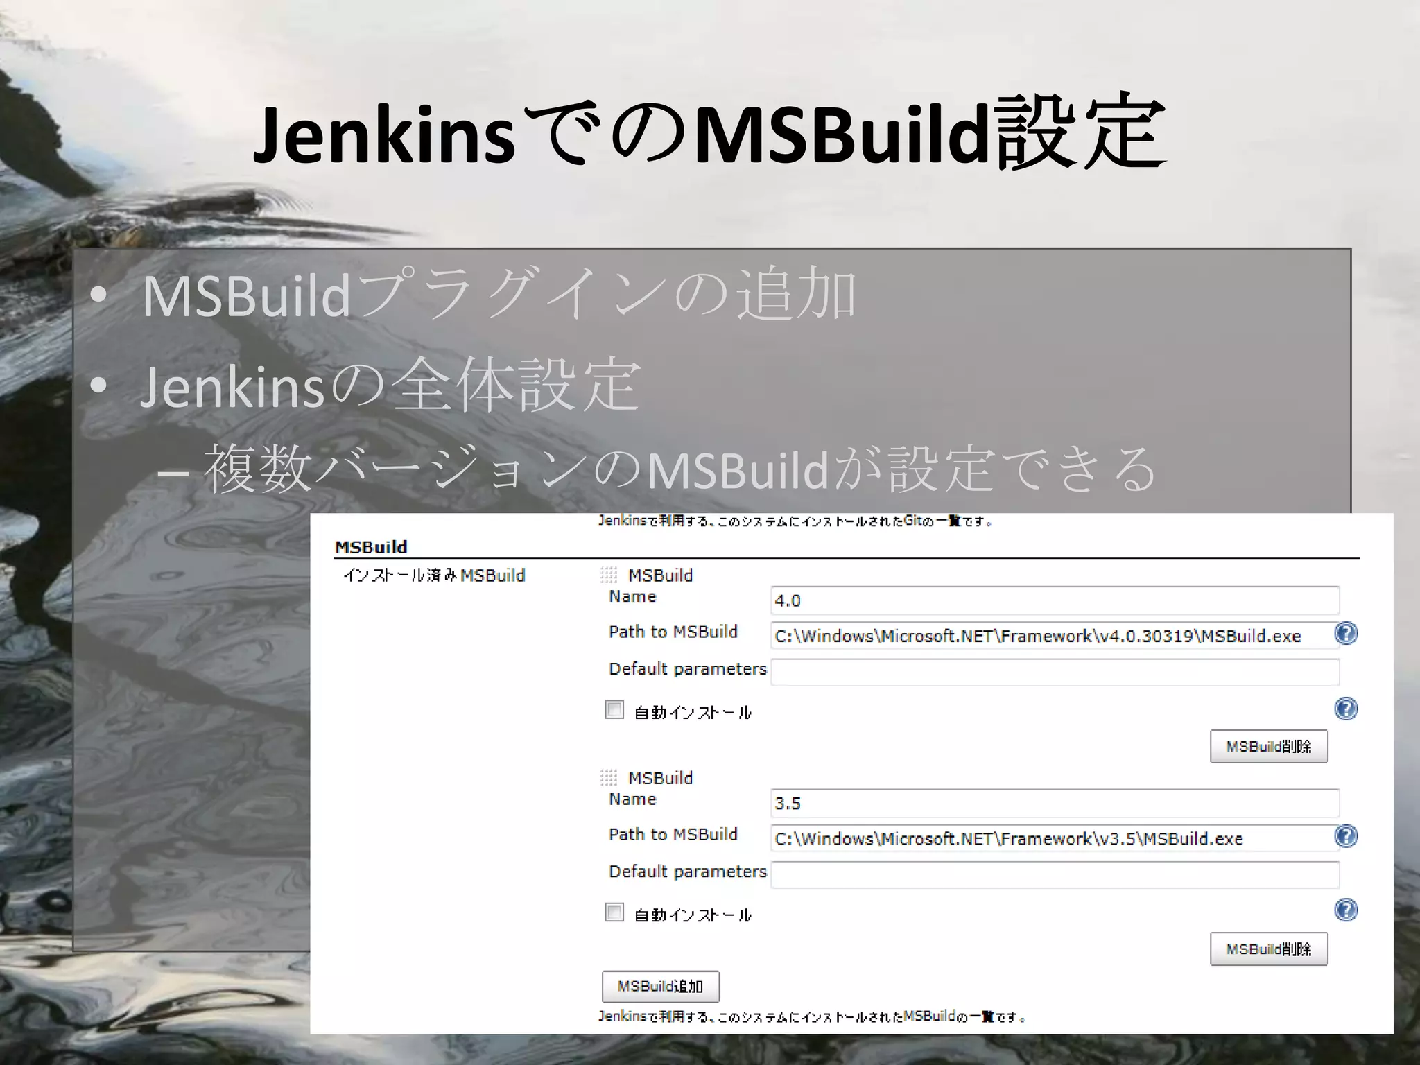
Task: Click Default parameters label of 4.0 entry
Action: point(688,669)
